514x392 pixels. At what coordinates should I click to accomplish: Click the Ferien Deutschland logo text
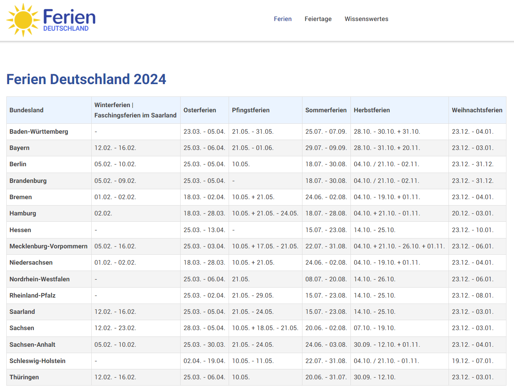click(69, 19)
